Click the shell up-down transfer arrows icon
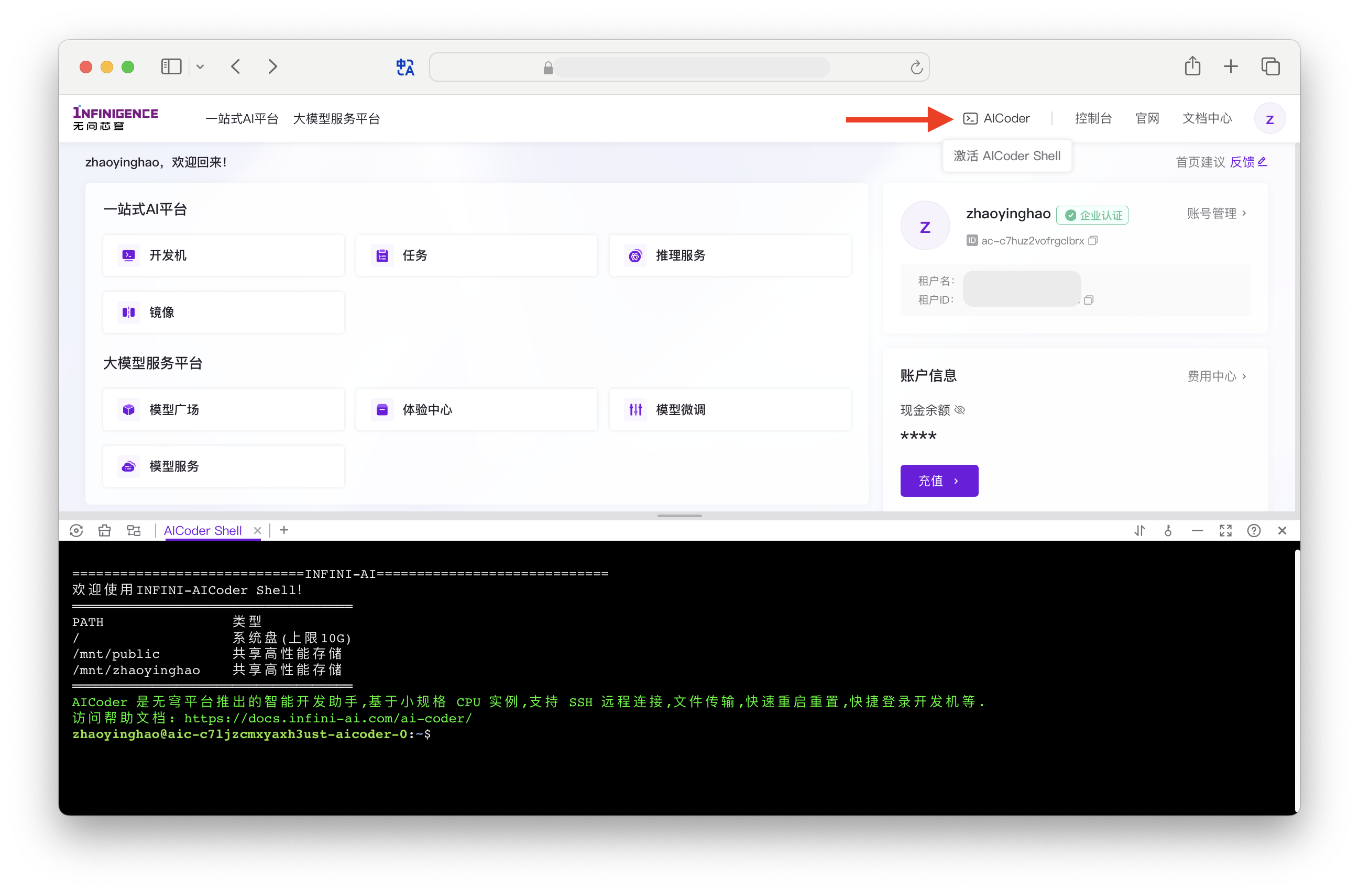Image resolution: width=1359 pixels, height=893 pixels. [1139, 531]
